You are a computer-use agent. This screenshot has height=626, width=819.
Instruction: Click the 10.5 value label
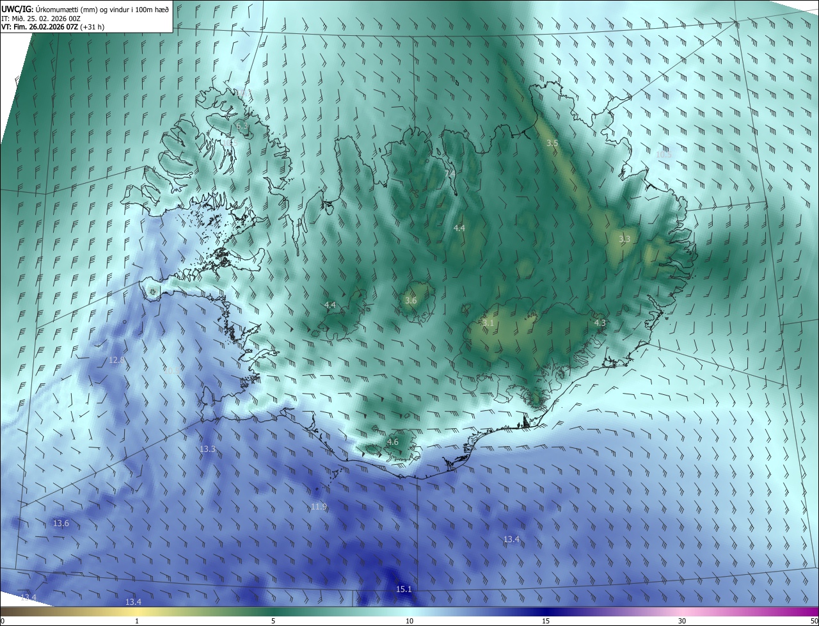[664, 154]
